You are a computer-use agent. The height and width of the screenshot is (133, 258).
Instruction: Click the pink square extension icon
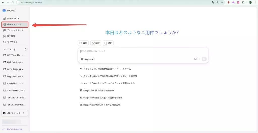(x=238, y=3)
